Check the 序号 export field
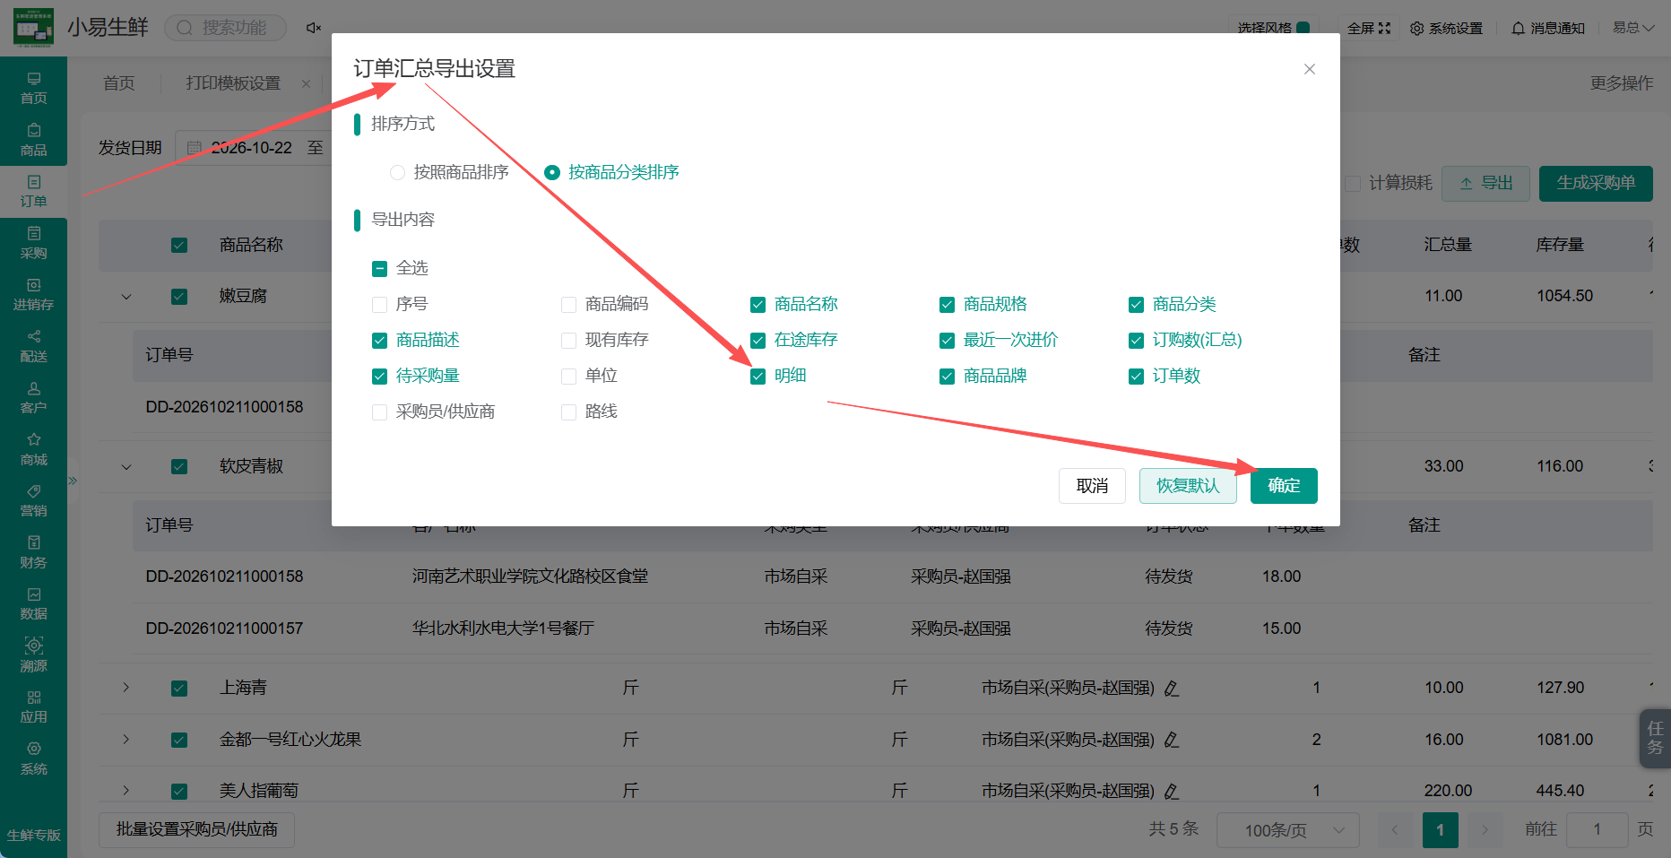Image resolution: width=1671 pixels, height=858 pixels. coord(379,305)
